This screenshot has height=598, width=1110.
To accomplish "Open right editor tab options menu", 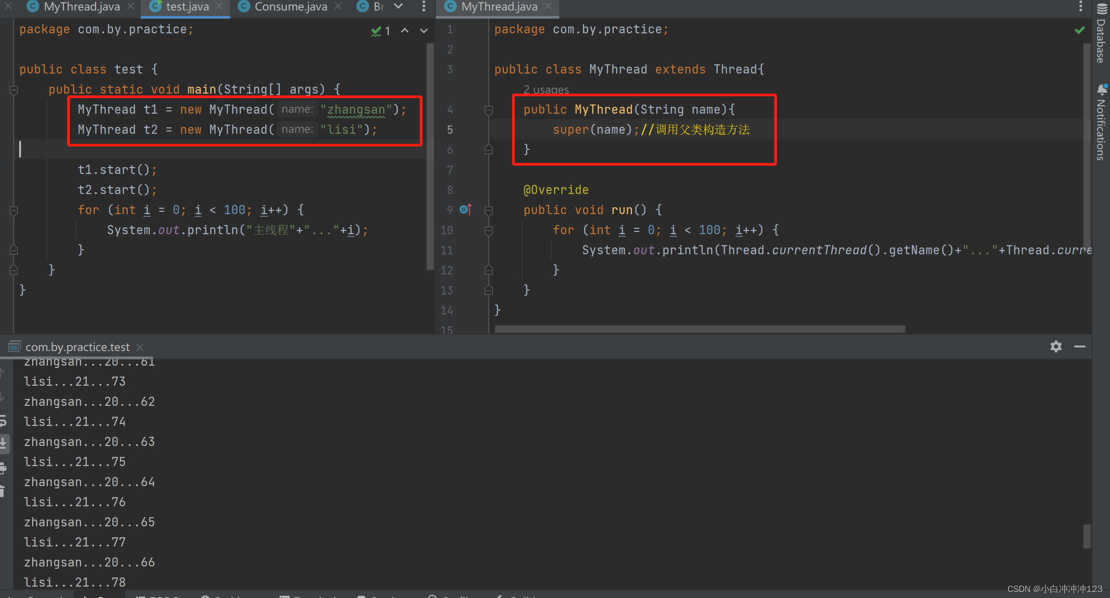I will (x=1080, y=6).
